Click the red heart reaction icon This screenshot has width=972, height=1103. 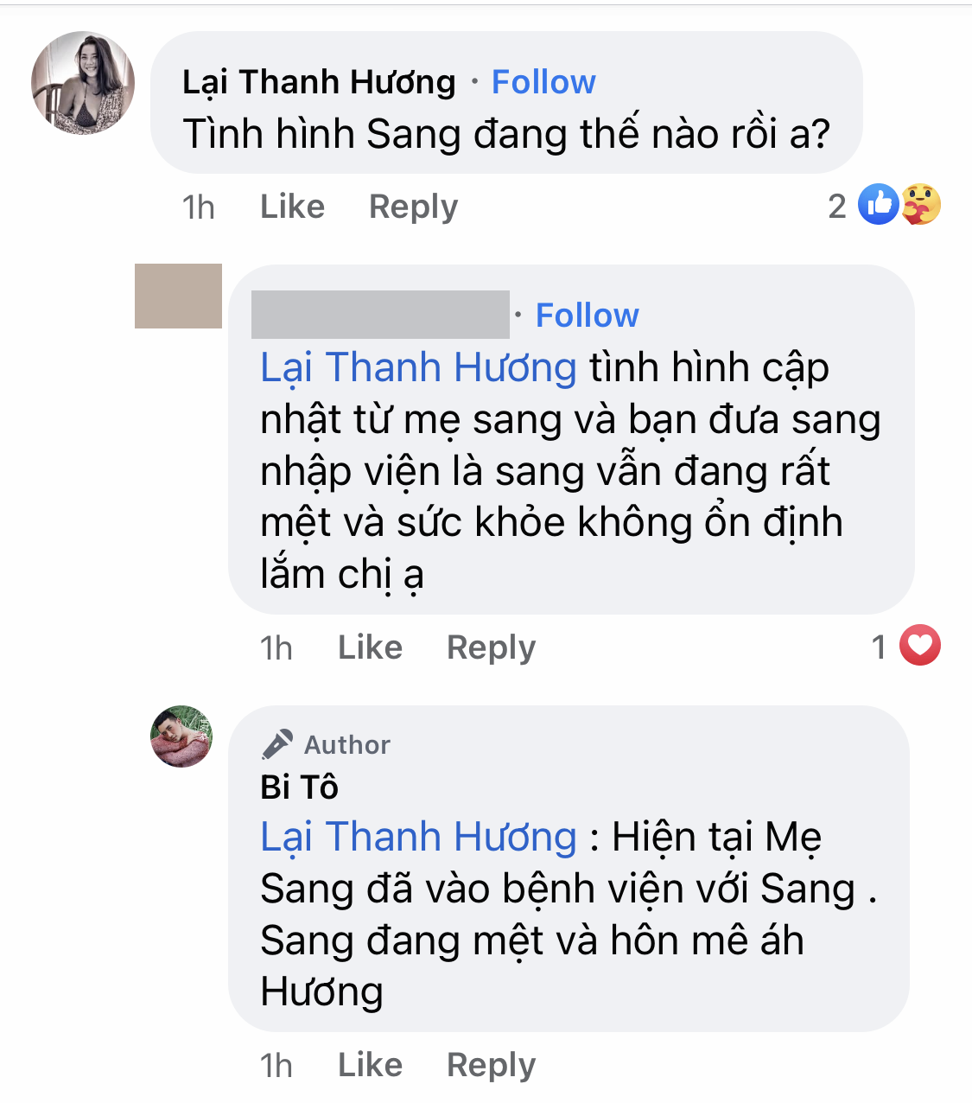click(x=920, y=646)
